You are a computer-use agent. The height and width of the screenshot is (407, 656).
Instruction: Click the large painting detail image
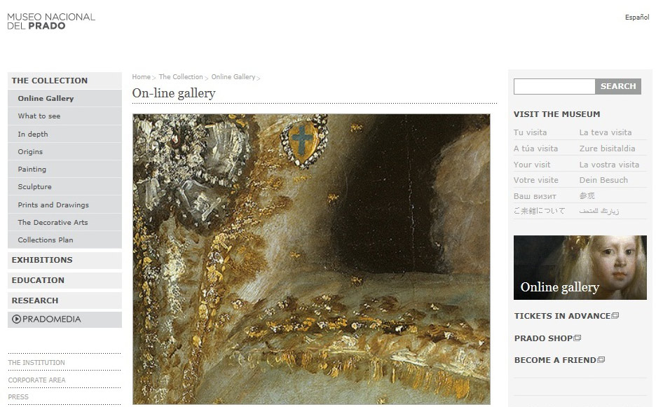(x=311, y=259)
